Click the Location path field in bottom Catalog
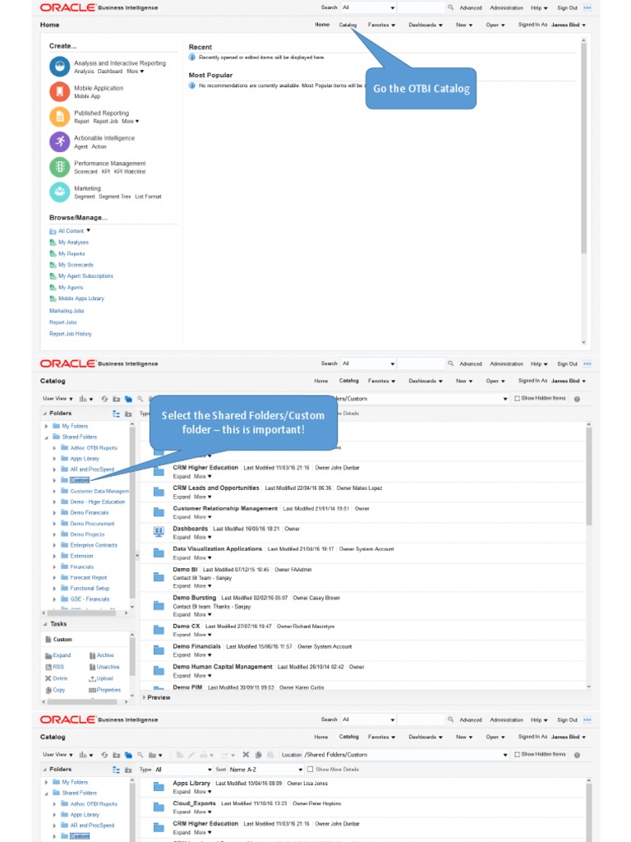The image size is (631, 842). [403, 755]
